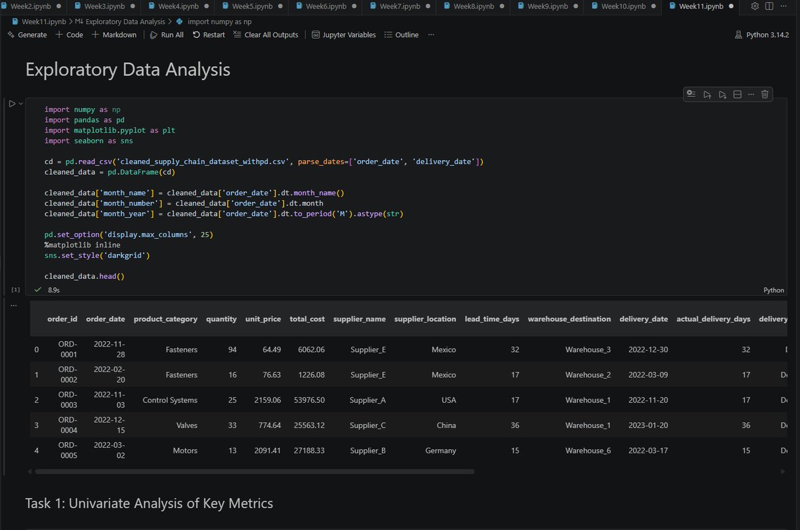Open run options dropdown beside cell play button
800x530 pixels.
[21, 103]
